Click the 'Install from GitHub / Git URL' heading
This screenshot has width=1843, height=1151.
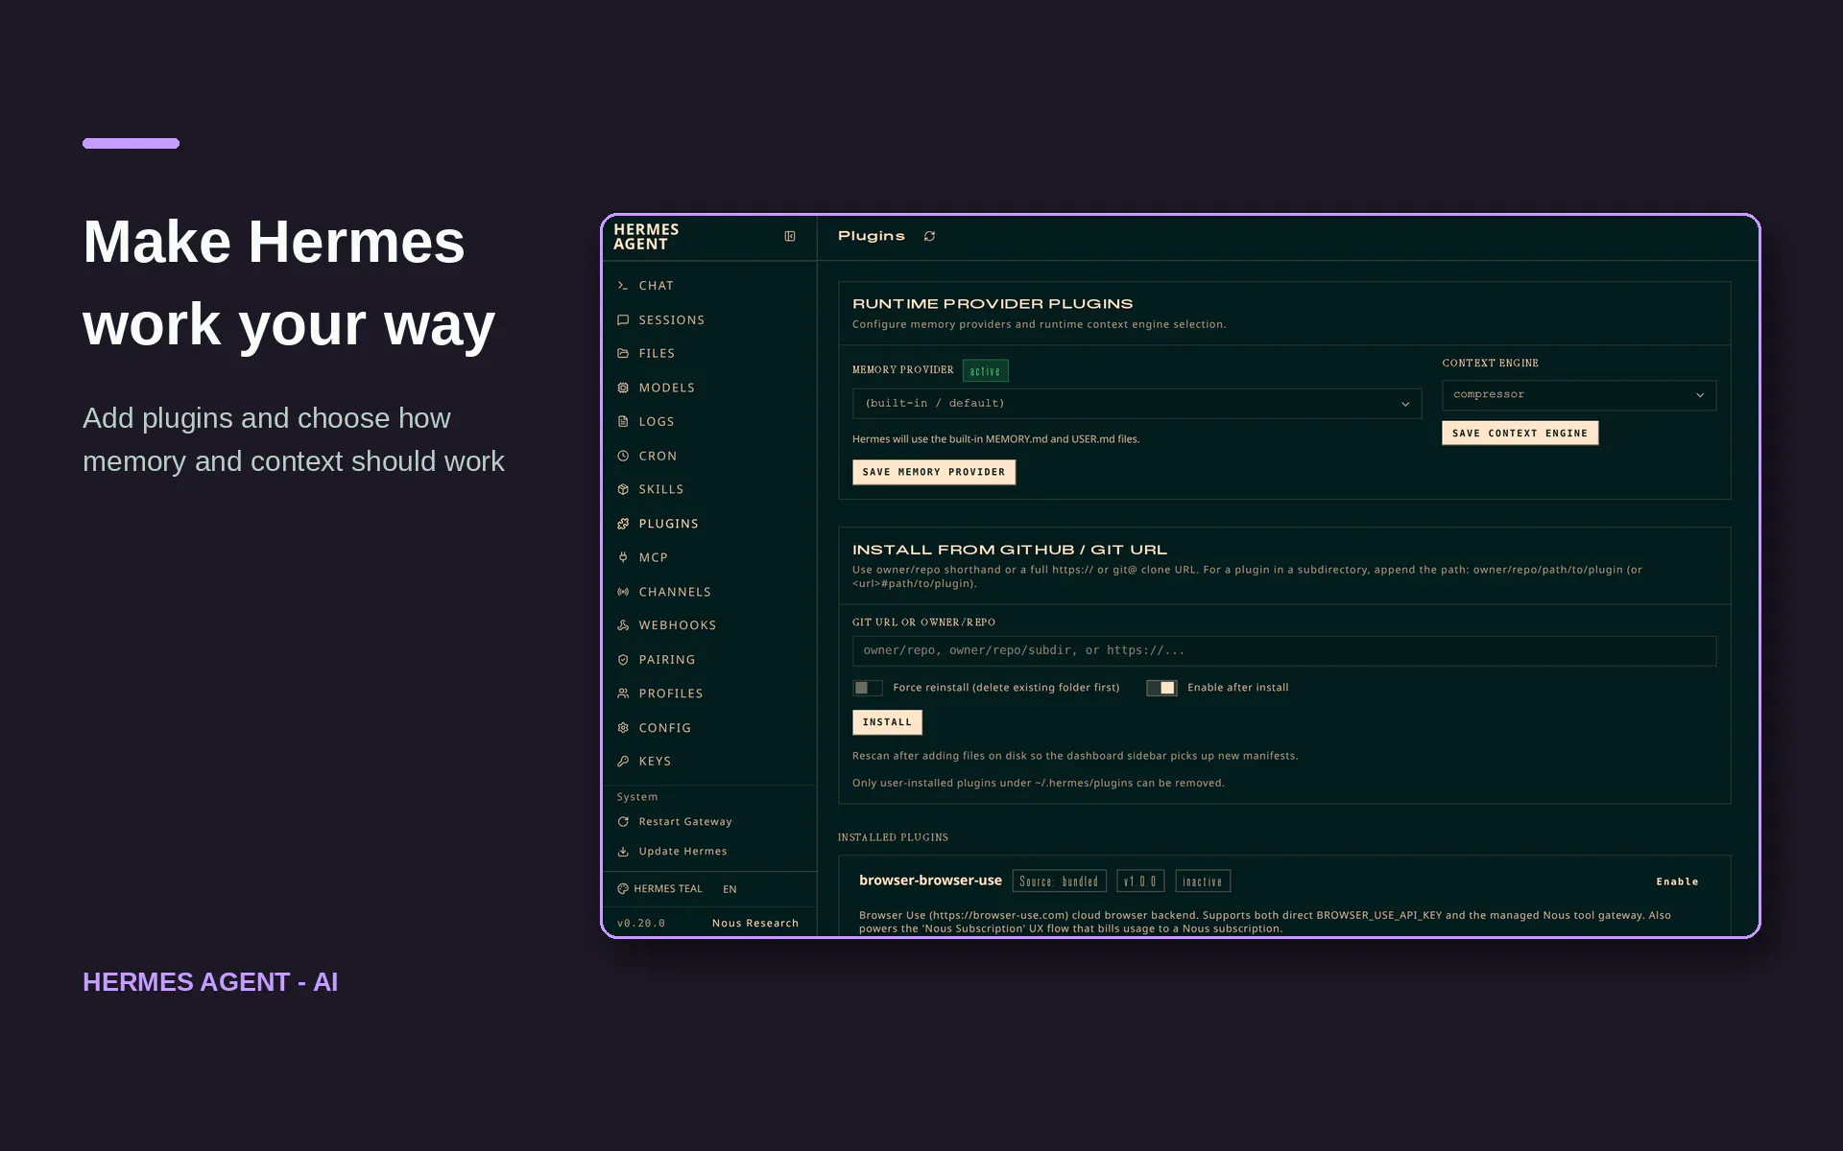tap(1010, 550)
